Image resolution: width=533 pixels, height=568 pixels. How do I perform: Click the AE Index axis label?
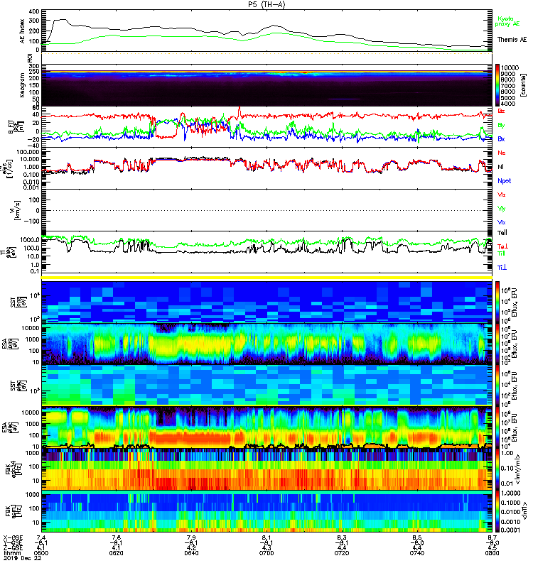coord(22,31)
